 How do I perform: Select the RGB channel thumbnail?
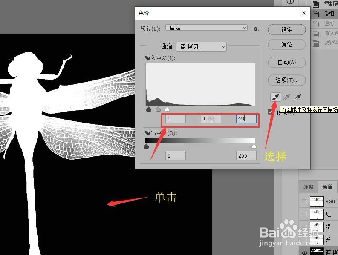click(x=316, y=202)
